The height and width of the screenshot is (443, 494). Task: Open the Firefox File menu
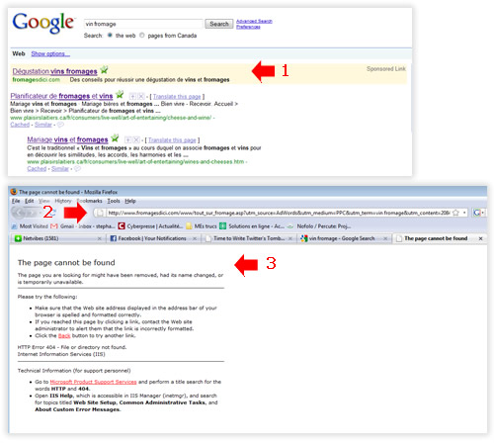16,201
